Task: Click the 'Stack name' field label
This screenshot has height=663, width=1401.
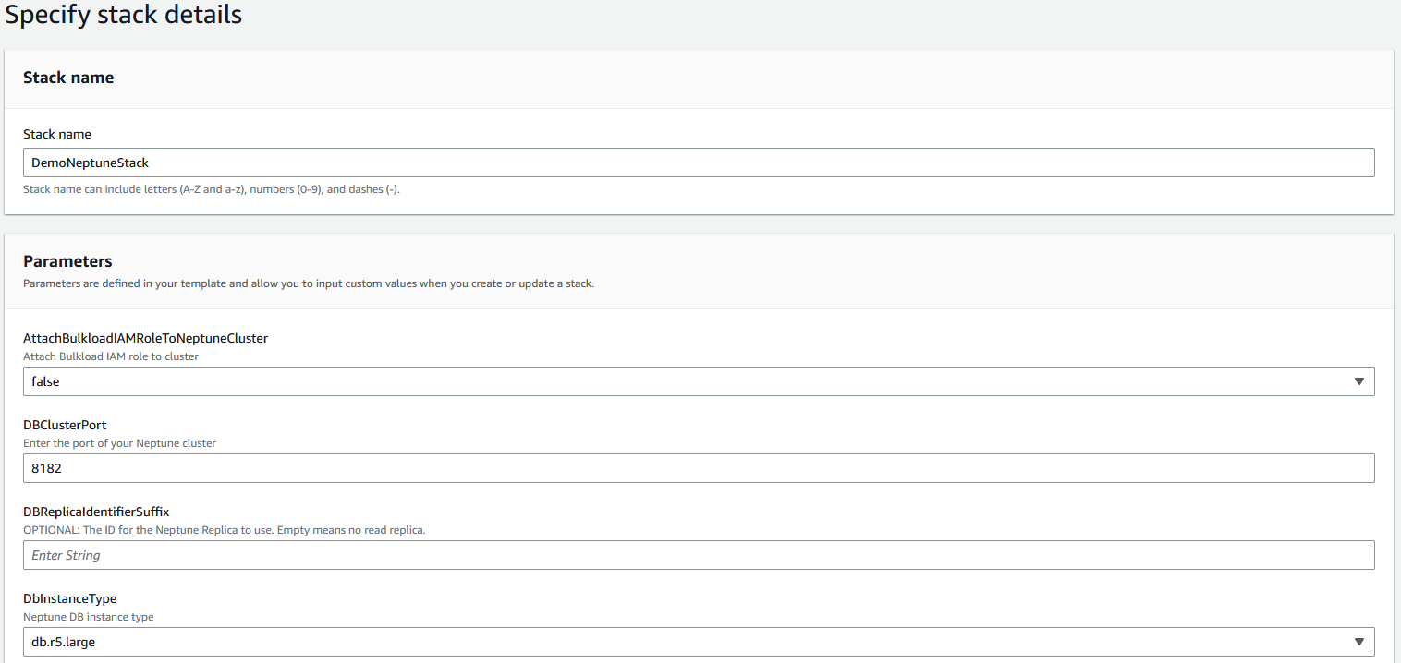Action: [x=57, y=134]
